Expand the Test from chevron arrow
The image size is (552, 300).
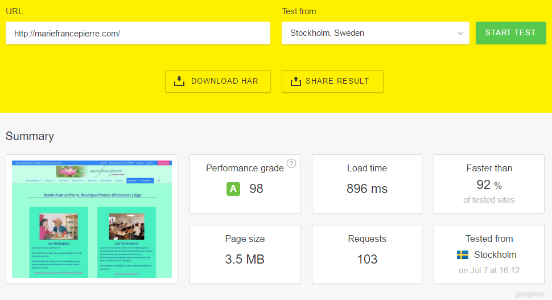pyautogui.click(x=460, y=34)
